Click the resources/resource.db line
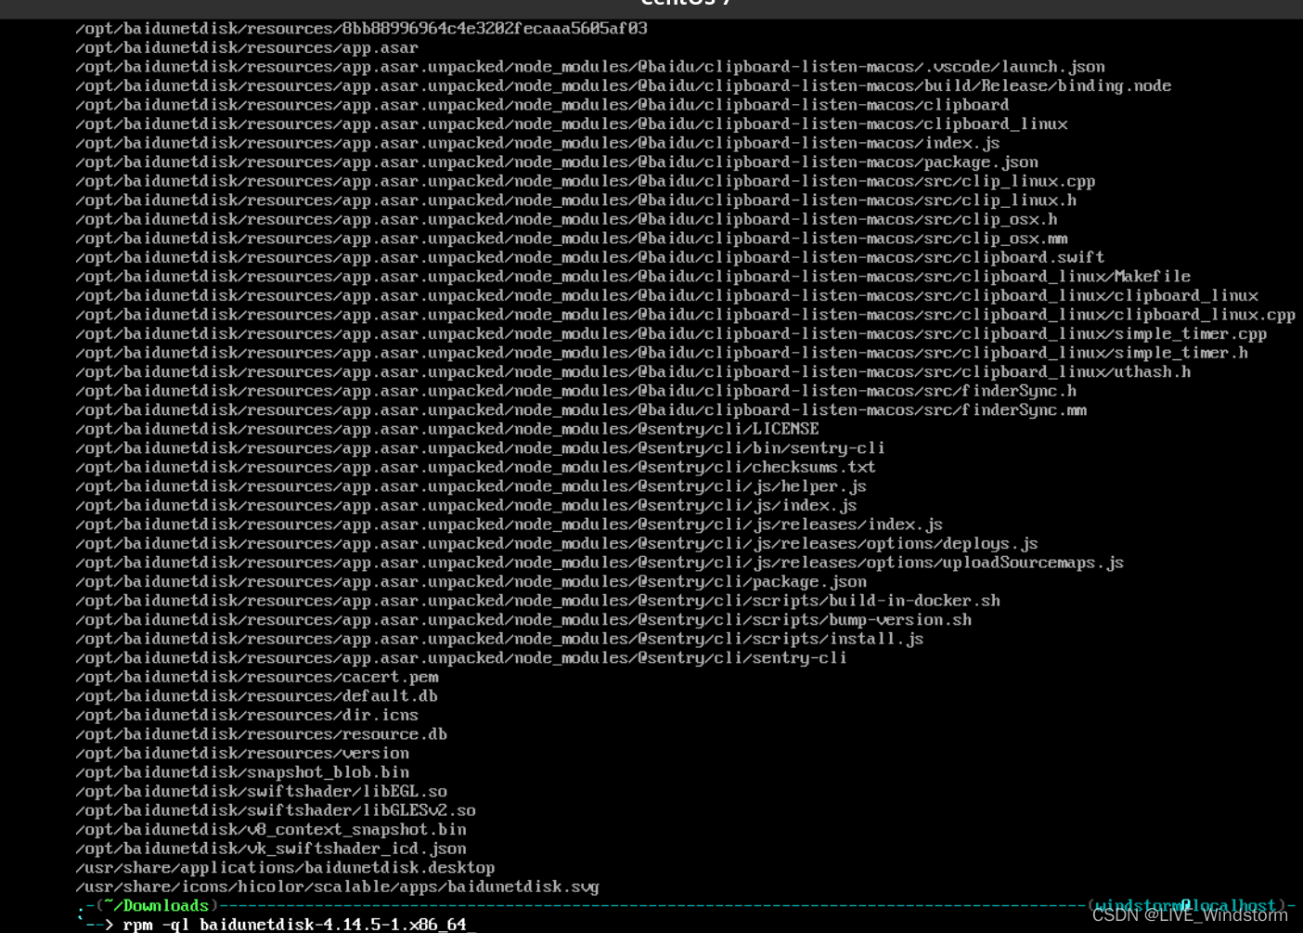Screen dimensions: 1303x933 pos(262,733)
